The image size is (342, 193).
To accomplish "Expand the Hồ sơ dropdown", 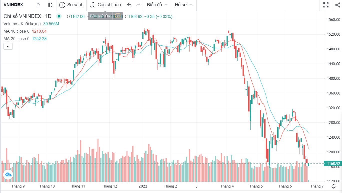I will coord(184,5).
